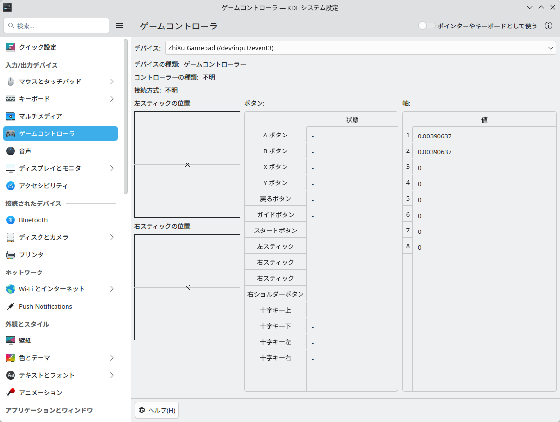Image resolution: width=560 pixels, height=422 pixels.
Task: Expand ディスクとカメラ submenu chevron
Action: (x=112, y=237)
